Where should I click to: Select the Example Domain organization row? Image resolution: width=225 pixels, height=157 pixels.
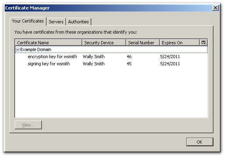[111, 49]
